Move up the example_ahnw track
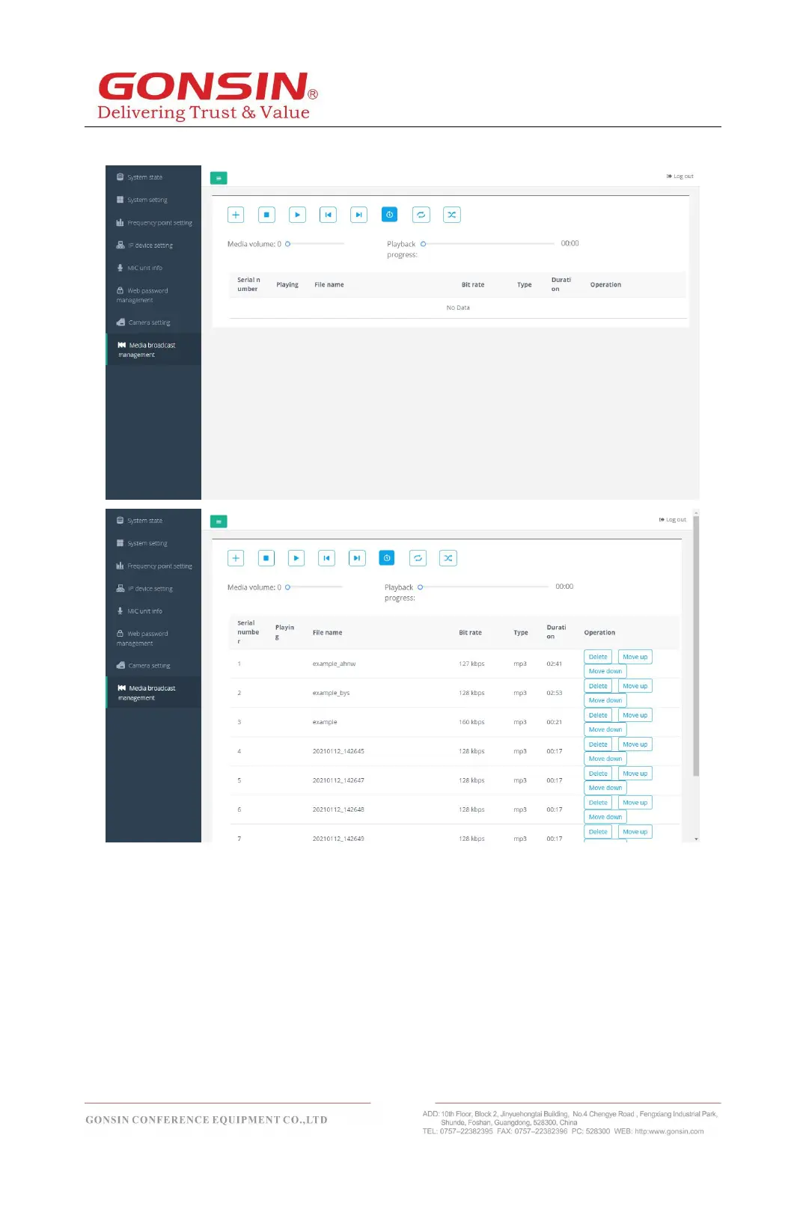 point(635,657)
